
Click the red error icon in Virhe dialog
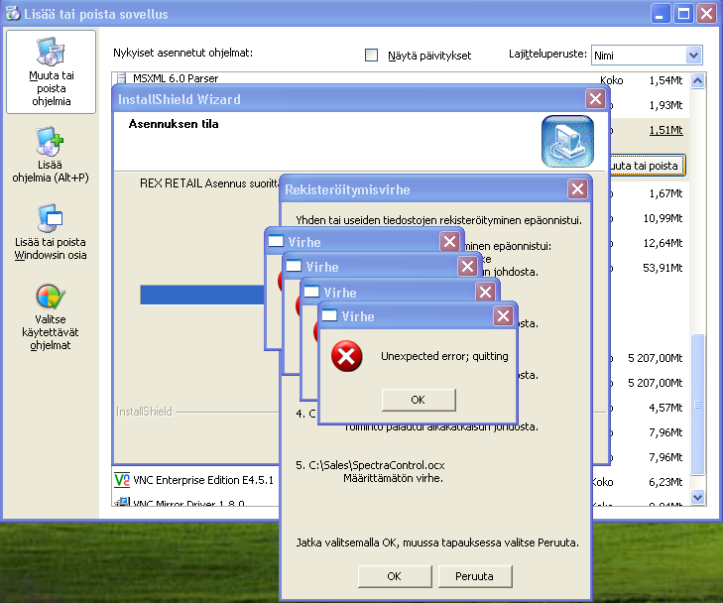click(x=346, y=356)
